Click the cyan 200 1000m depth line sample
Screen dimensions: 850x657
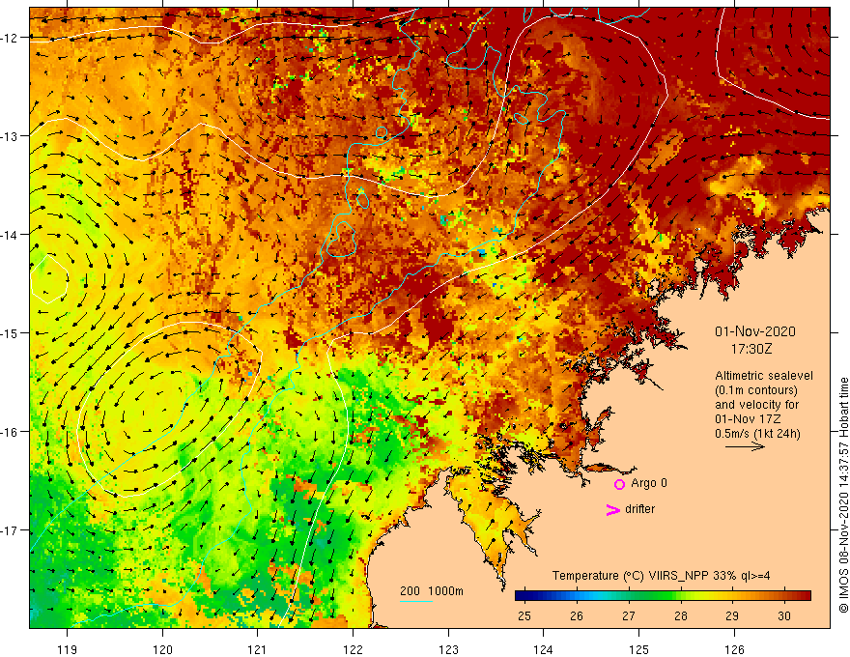pyautogui.click(x=416, y=601)
